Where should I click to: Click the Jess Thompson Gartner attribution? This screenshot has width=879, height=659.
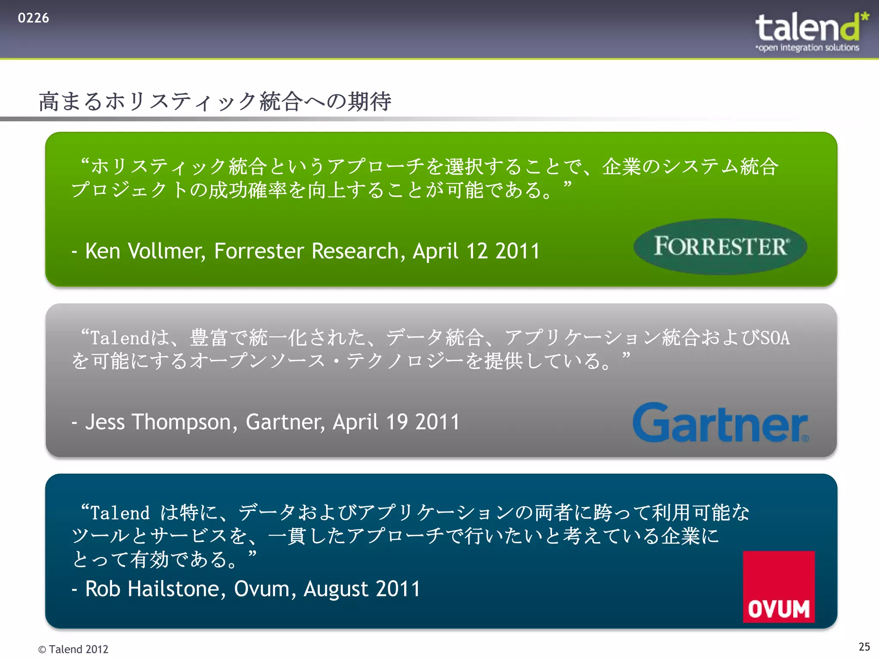266,422
